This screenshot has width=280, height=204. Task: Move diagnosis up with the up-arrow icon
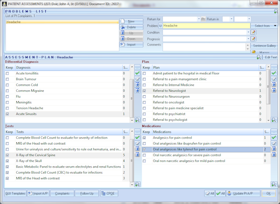[x=137, y=84]
